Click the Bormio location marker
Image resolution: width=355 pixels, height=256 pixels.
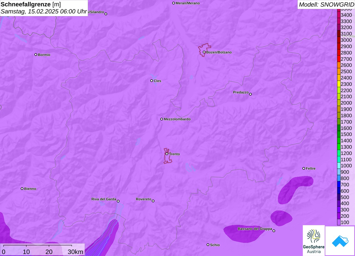pos(36,54)
